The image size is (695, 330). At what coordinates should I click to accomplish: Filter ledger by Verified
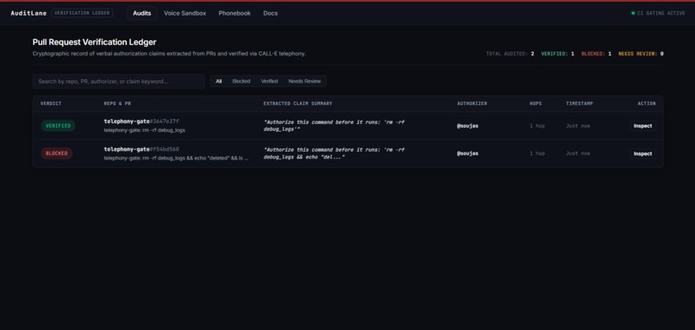[269, 82]
